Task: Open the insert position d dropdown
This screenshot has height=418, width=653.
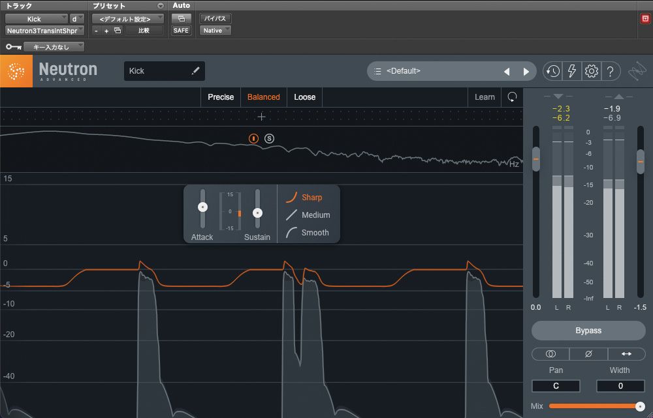Action: [76, 19]
